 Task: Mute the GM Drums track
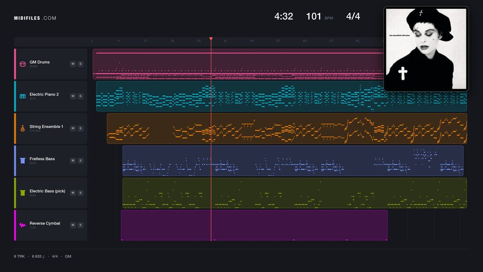73,64
